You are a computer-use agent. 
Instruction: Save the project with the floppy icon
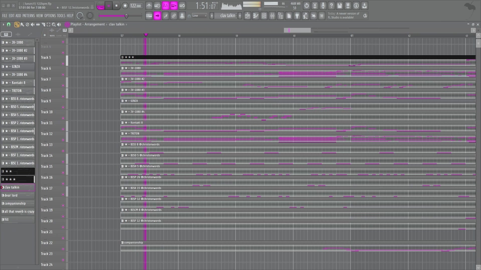click(x=340, y=5)
